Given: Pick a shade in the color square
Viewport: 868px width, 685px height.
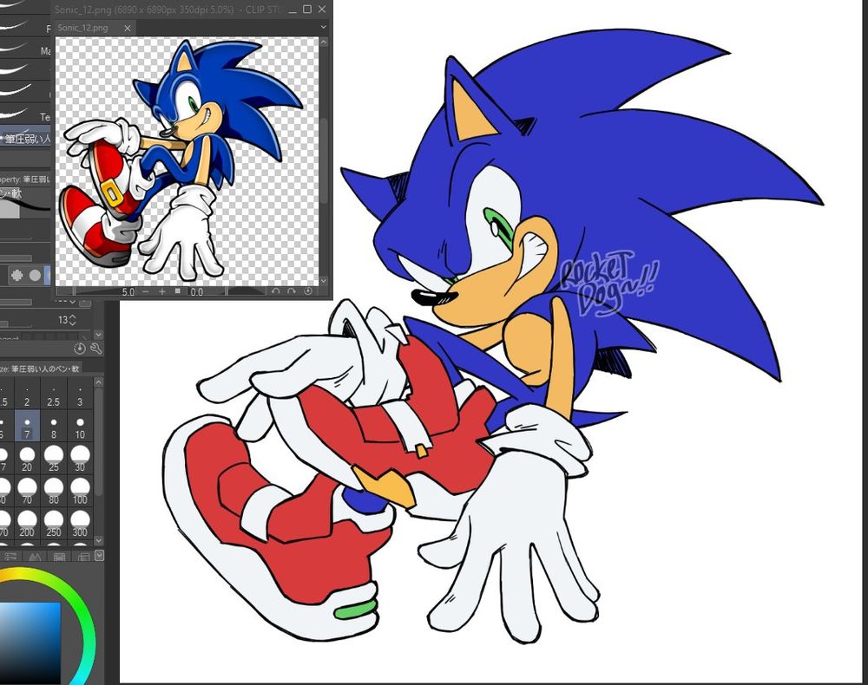Looking at the screenshot, I should click(x=30, y=643).
